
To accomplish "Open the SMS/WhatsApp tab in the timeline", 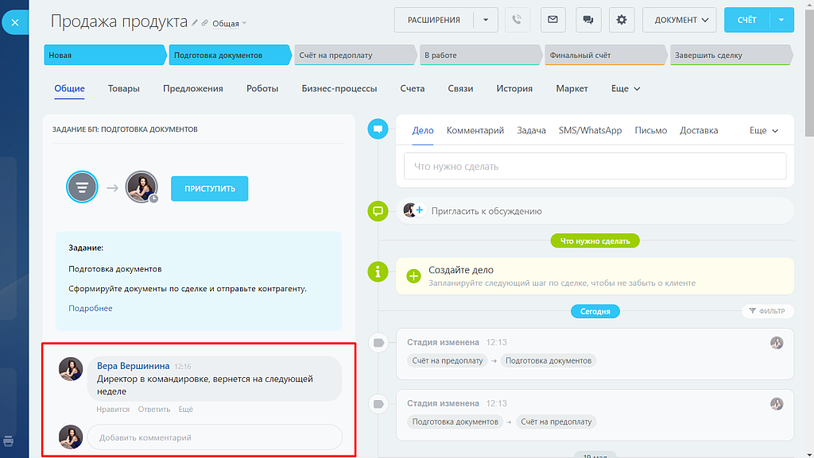I will tap(589, 129).
